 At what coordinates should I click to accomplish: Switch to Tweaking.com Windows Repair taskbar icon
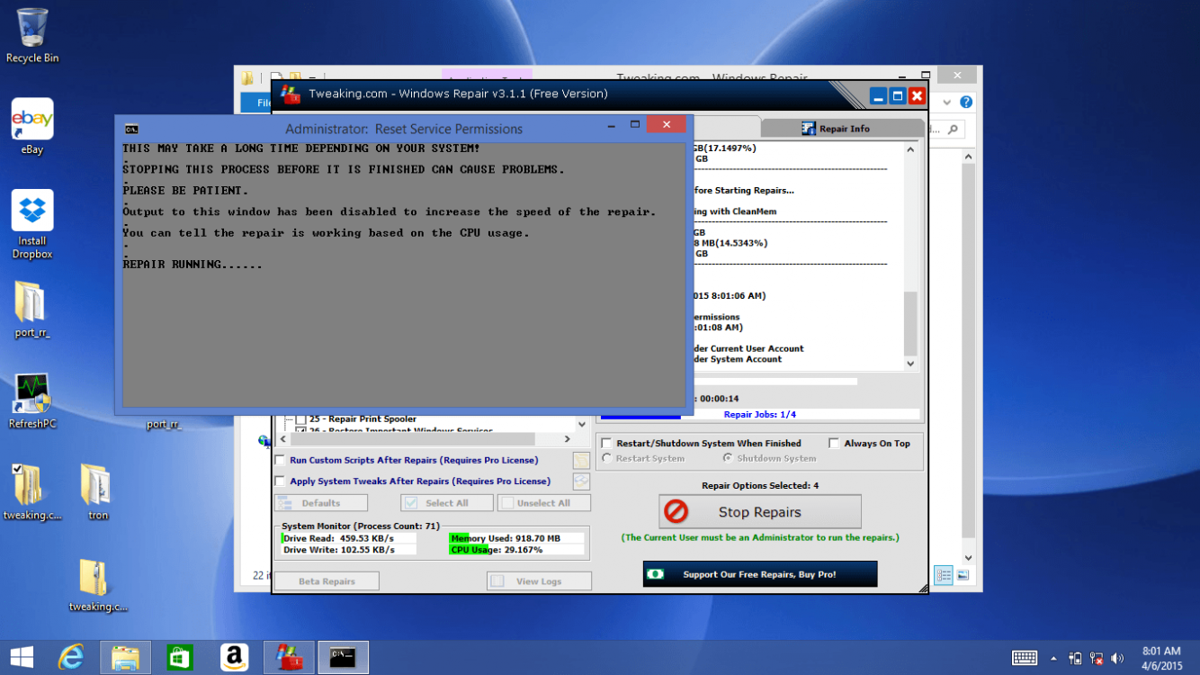pos(289,657)
